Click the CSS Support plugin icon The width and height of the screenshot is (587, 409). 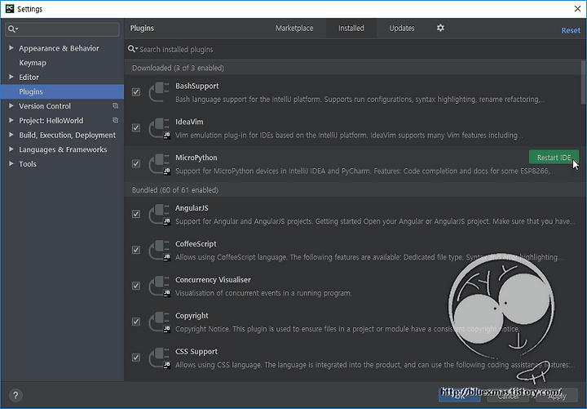click(x=160, y=358)
